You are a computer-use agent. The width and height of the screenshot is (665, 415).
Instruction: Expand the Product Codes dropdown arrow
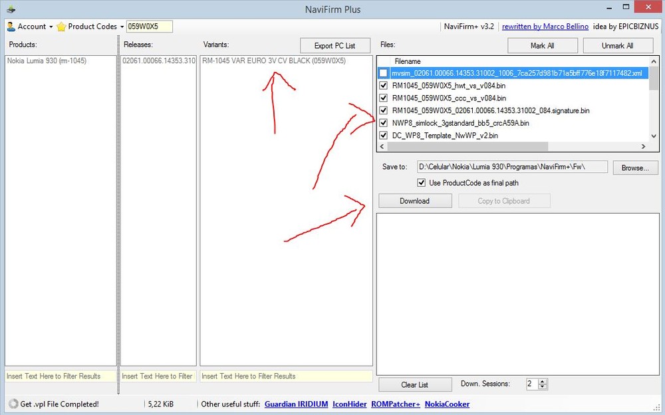(x=122, y=27)
